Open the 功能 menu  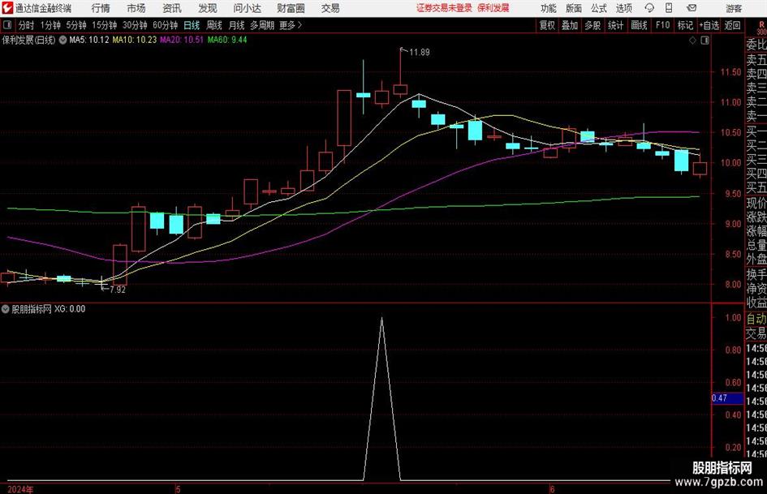click(549, 8)
